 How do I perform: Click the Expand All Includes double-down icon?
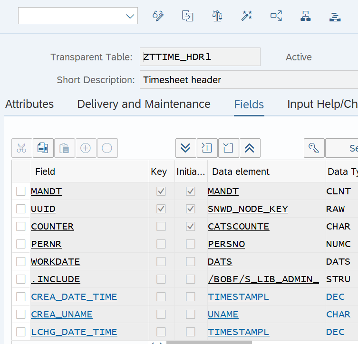185,148
